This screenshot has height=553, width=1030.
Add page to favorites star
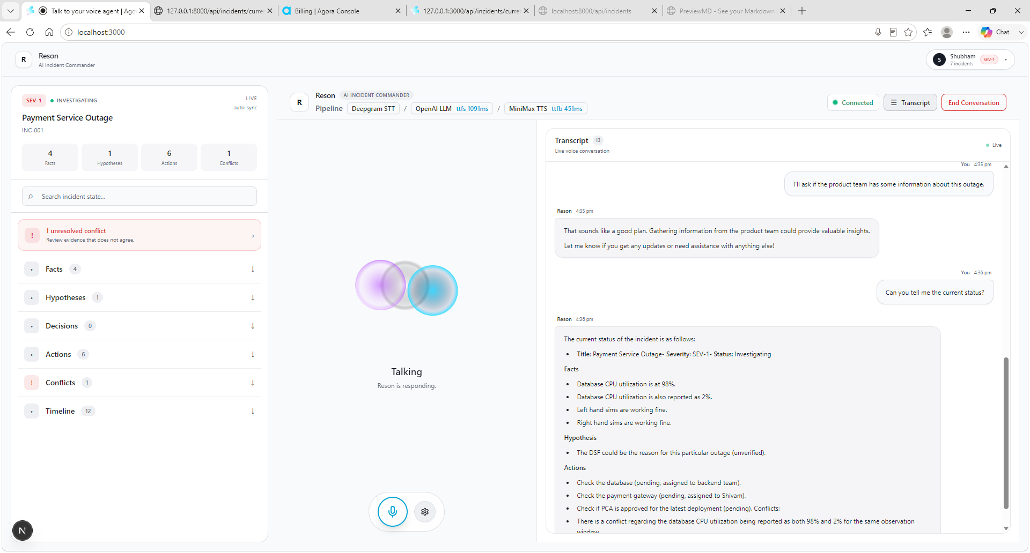tap(908, 32)
